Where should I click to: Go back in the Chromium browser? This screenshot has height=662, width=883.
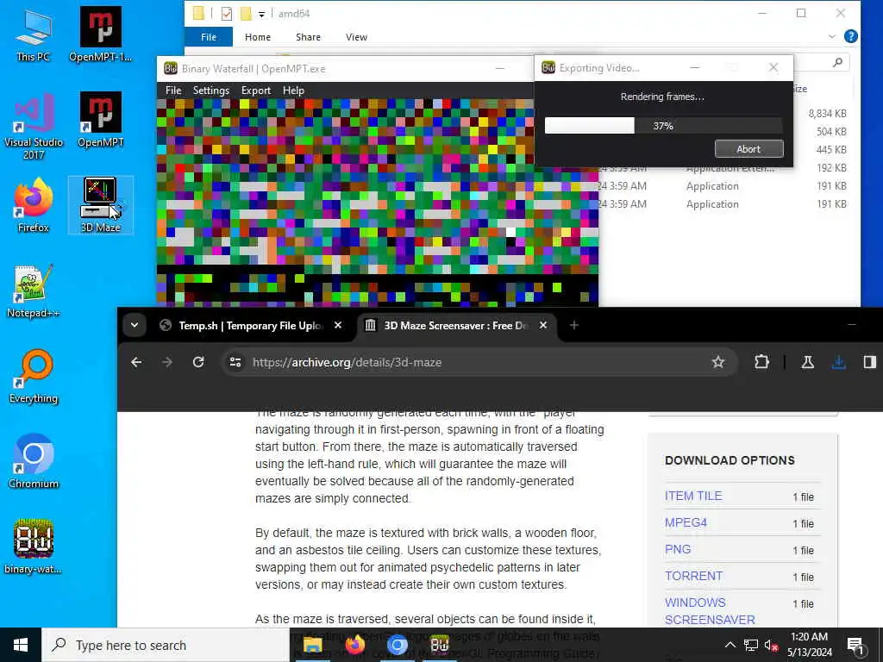pos(136,362)
